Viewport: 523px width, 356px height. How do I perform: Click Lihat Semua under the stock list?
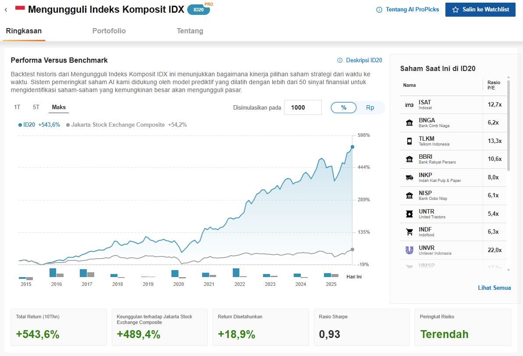pyautogui.click(x=494, y=288)
